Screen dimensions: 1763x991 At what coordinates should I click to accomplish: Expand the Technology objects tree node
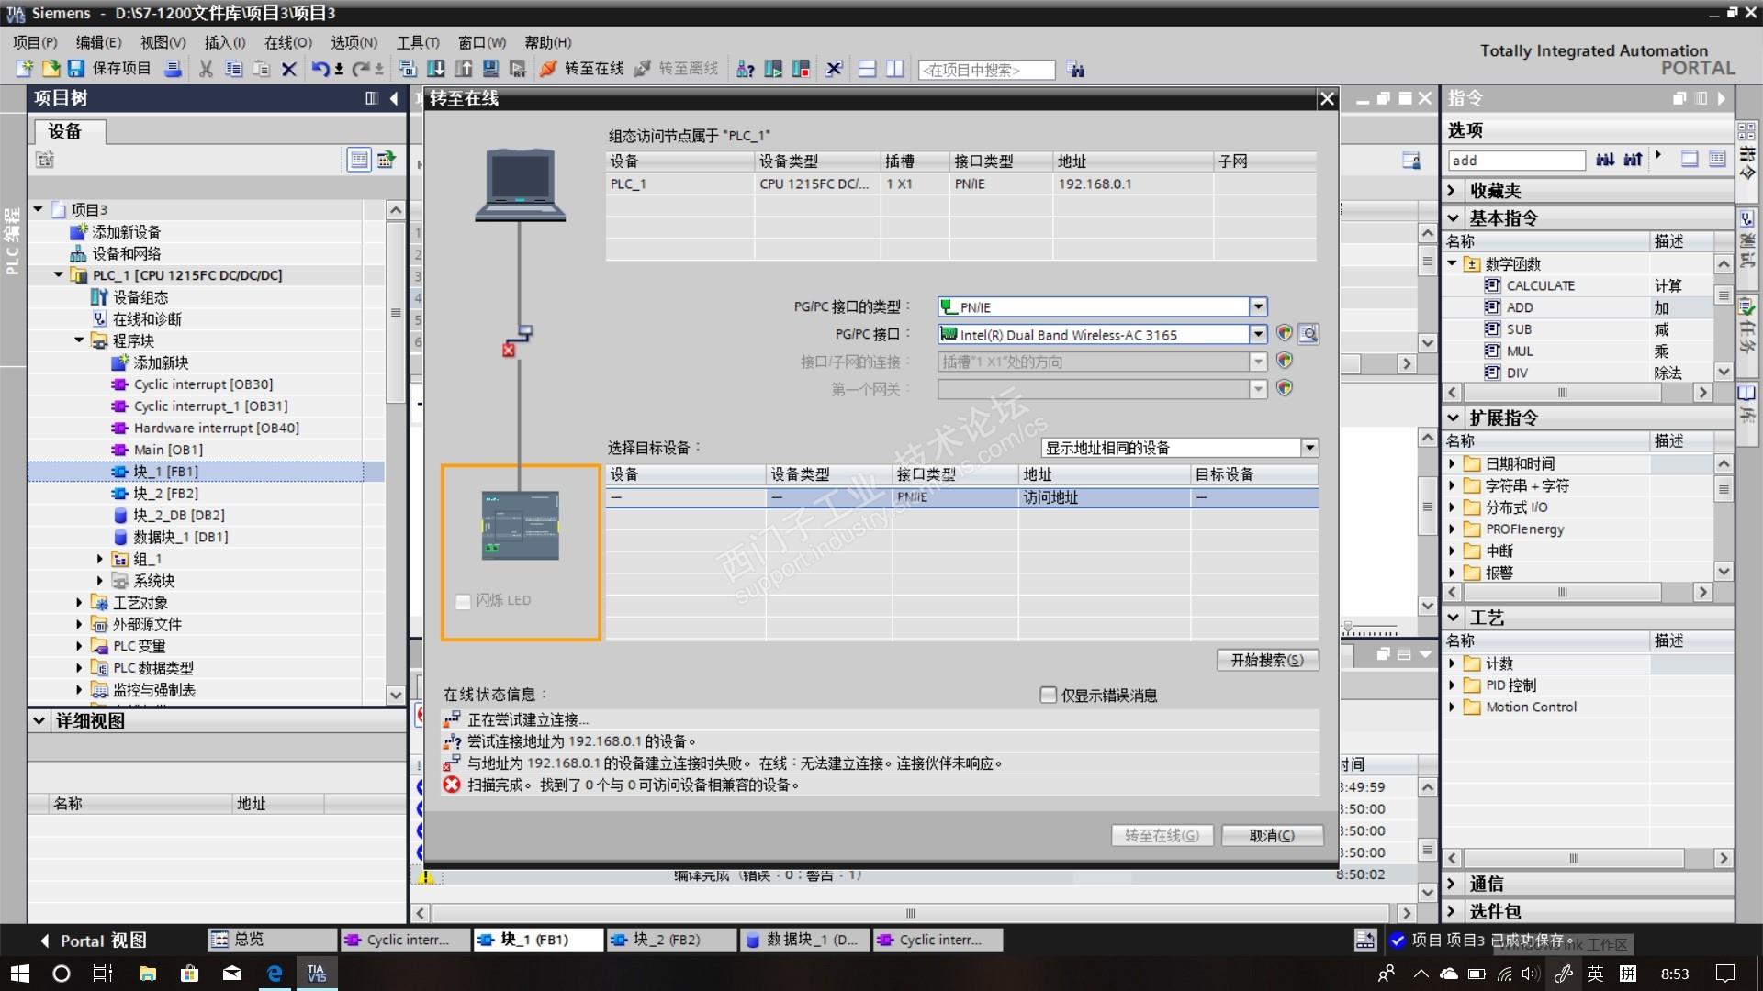click(x=79, y=603)
